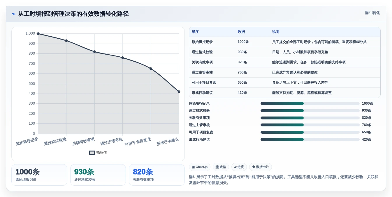This screenshot has height=197, width=392.
Task: Click the 原始填报记录 progress bar
Action: [310, 103]
